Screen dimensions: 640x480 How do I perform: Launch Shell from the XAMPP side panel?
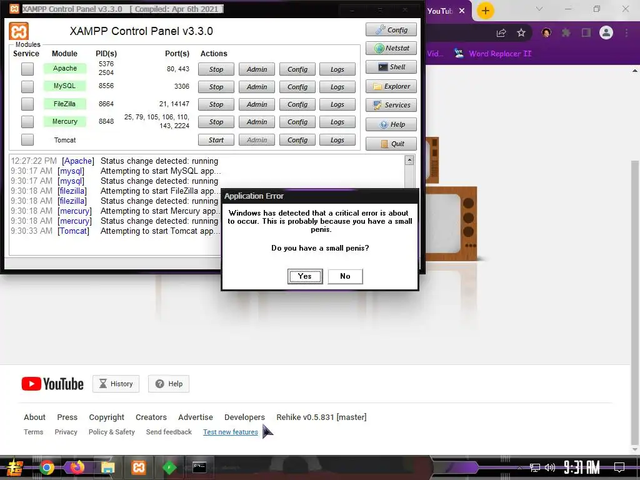pos(391,67)
